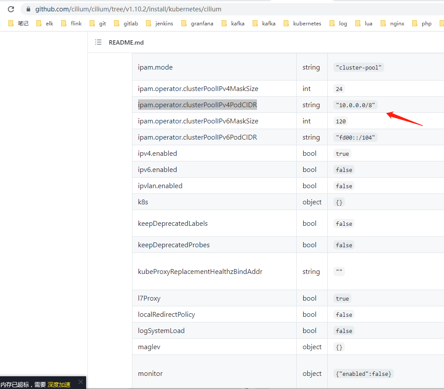The height and width of the screenshot is (389, 444).
Task: Open the elk bookmark folder
Action: (45, 23)
